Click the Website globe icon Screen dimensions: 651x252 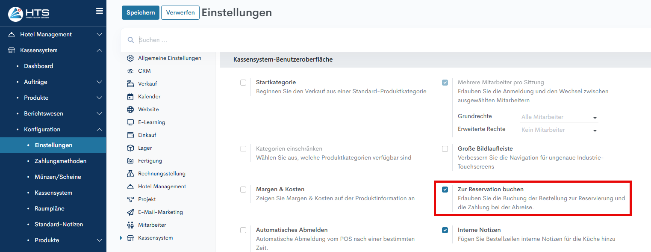130,110
